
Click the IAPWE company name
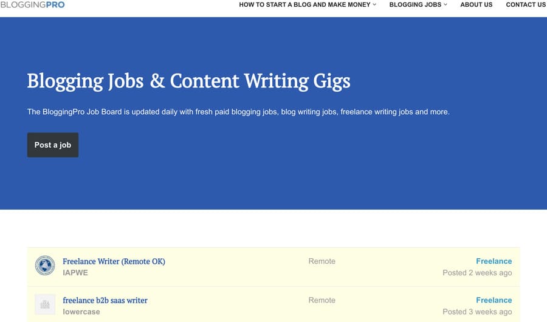coord(75,273)
